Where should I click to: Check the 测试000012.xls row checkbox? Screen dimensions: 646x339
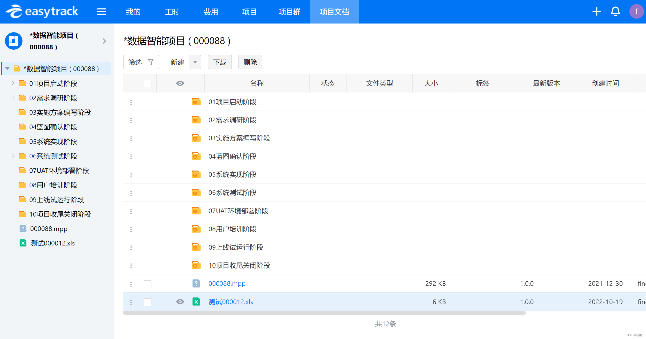pyautogui.click(x=148, y=302)
